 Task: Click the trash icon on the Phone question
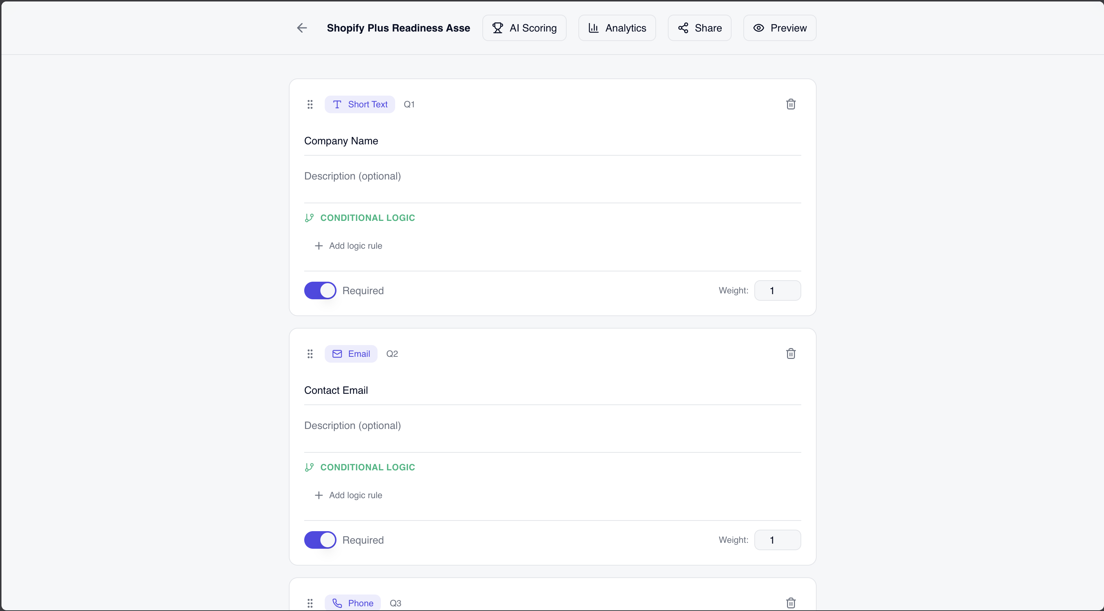pos(790,603)
